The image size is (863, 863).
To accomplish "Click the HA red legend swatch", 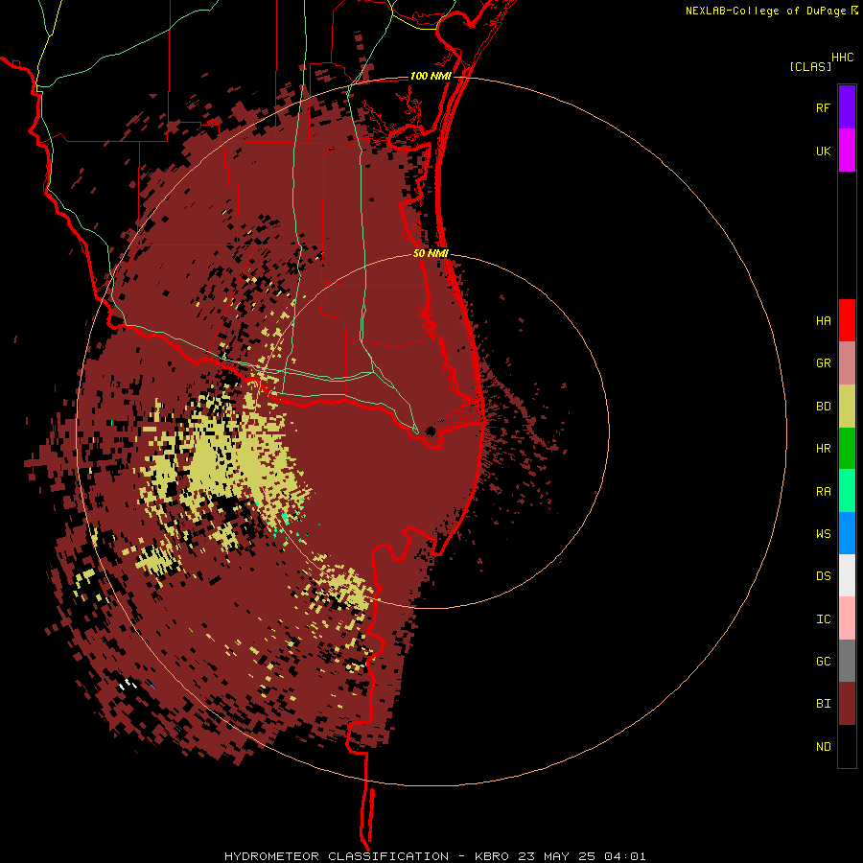I will tap(847, 320).
